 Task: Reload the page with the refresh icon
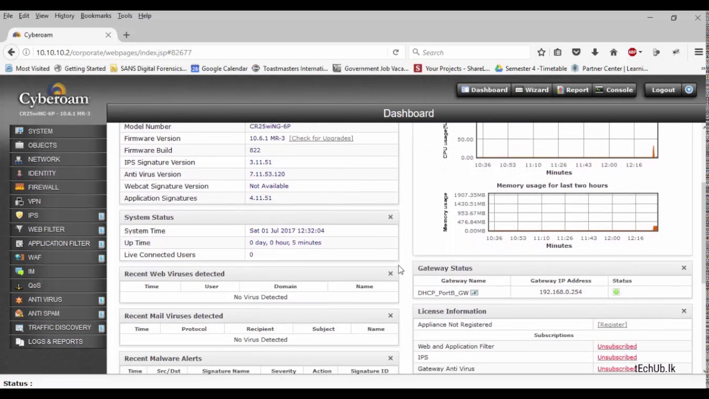pyautogui.click(x=395, y=52)
